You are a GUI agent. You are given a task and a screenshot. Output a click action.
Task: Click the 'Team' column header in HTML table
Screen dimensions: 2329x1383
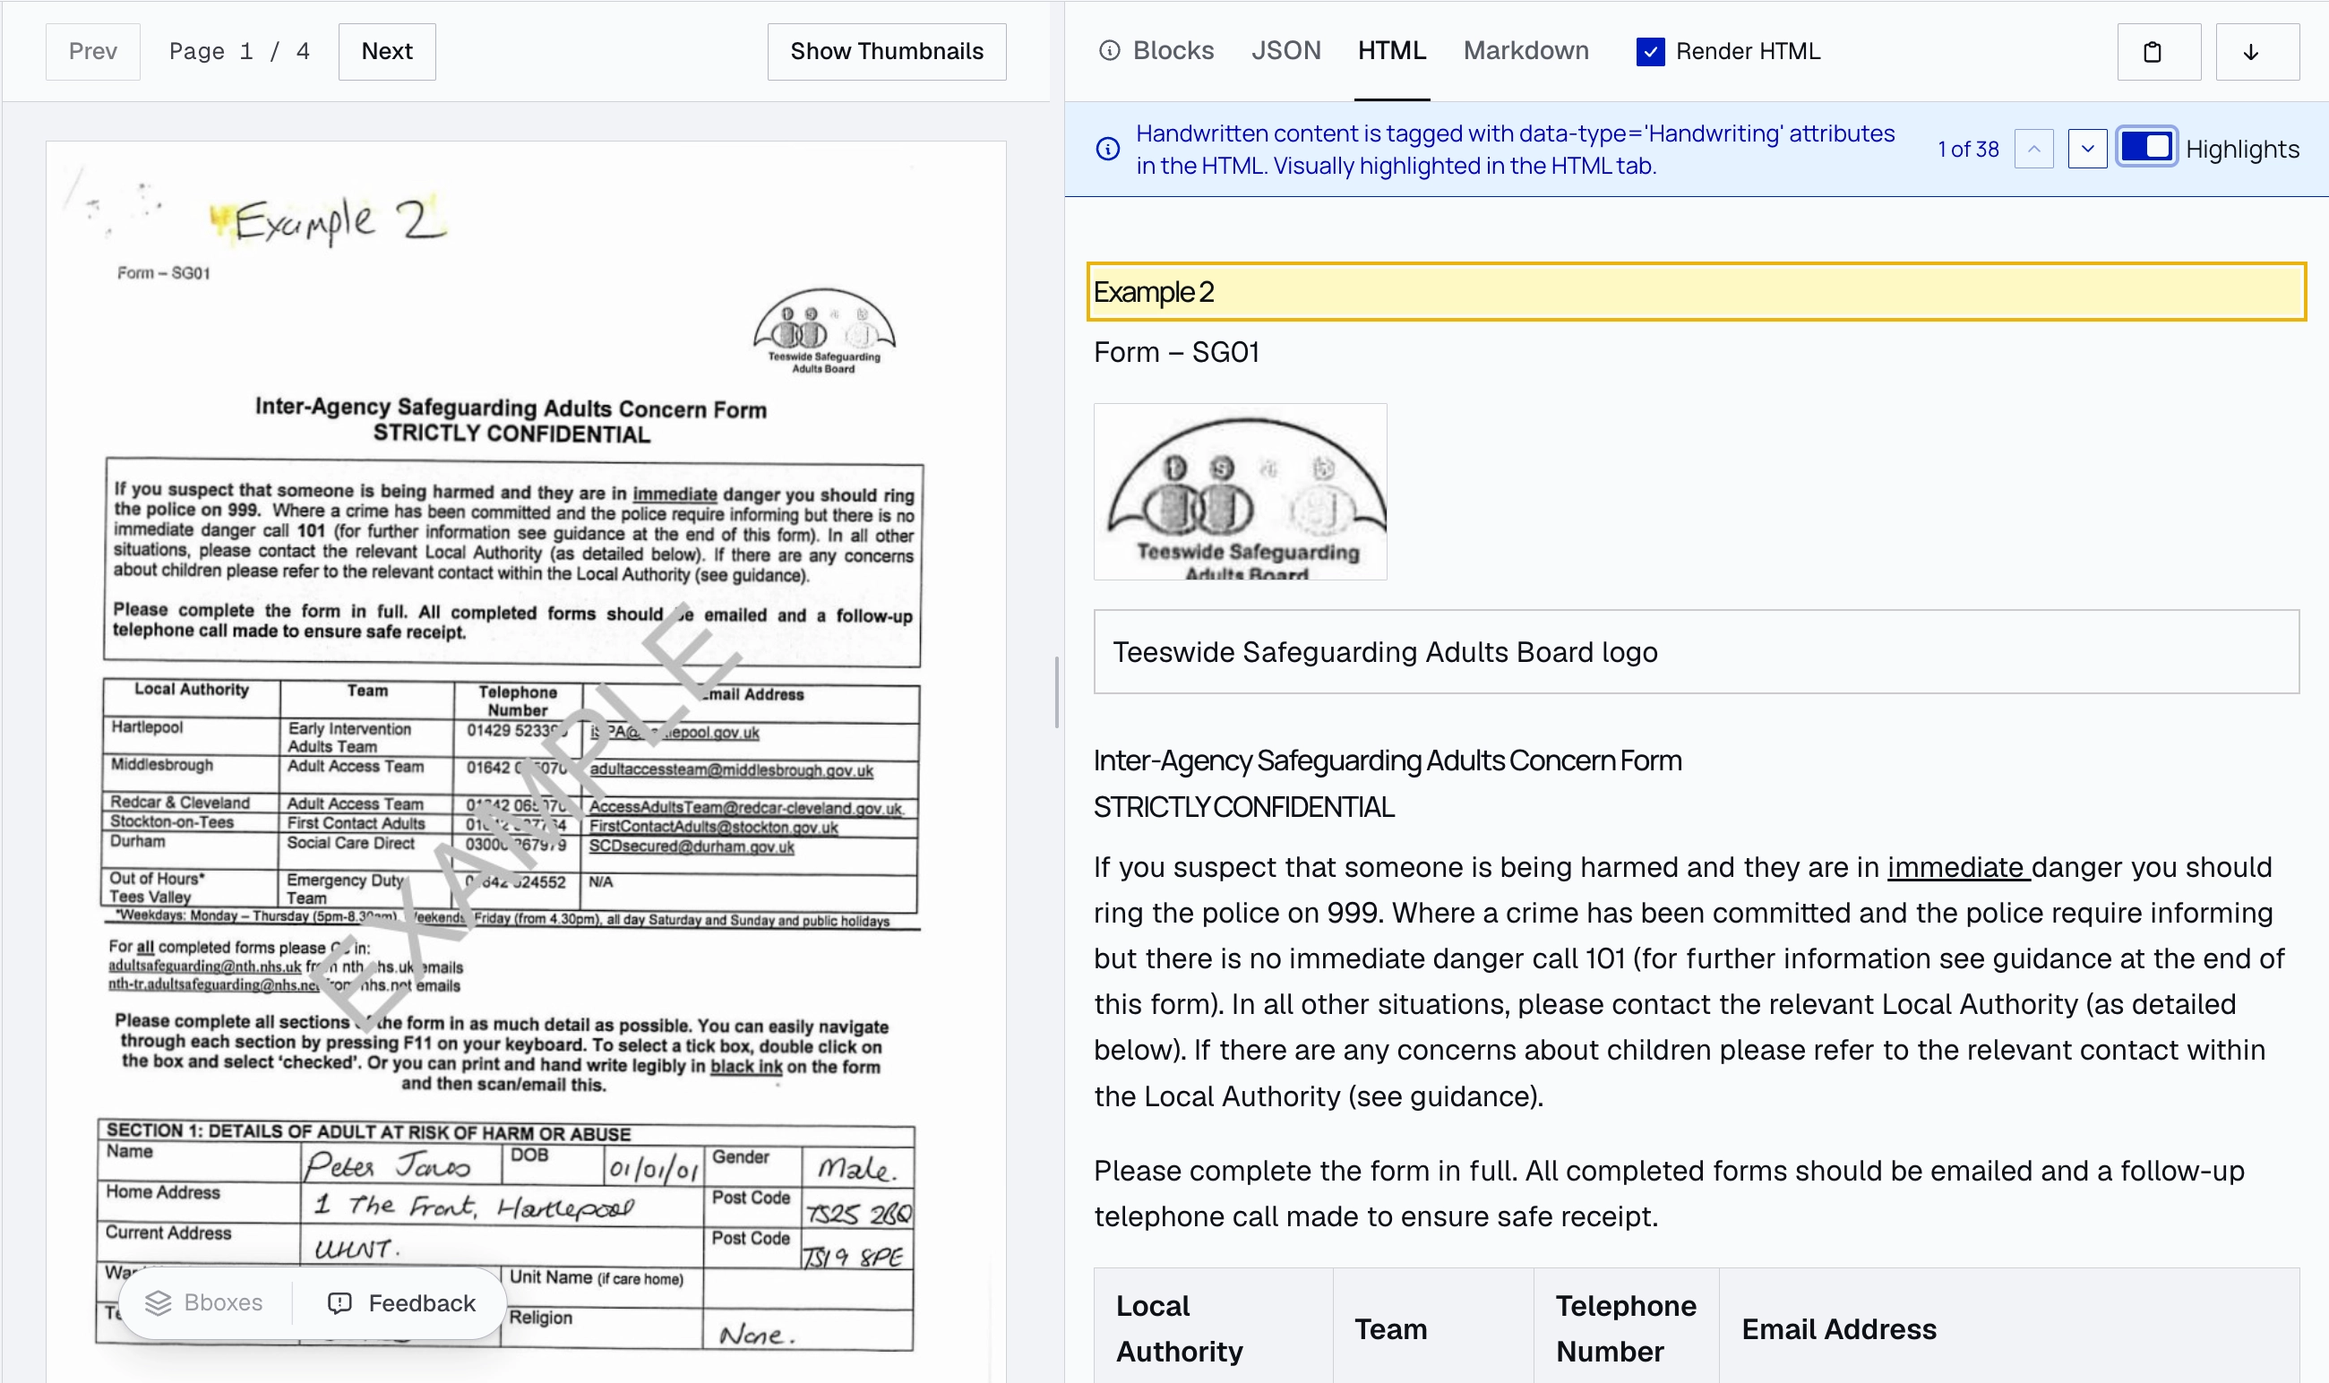(1389, 1329)
